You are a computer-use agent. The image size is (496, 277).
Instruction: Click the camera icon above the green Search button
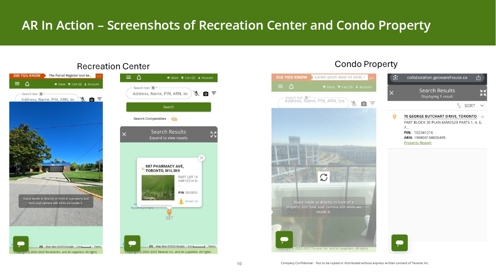[206, 94]
